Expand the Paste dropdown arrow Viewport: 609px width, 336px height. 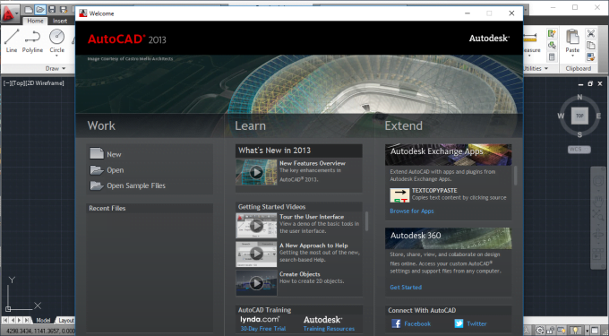click(572, 56)
